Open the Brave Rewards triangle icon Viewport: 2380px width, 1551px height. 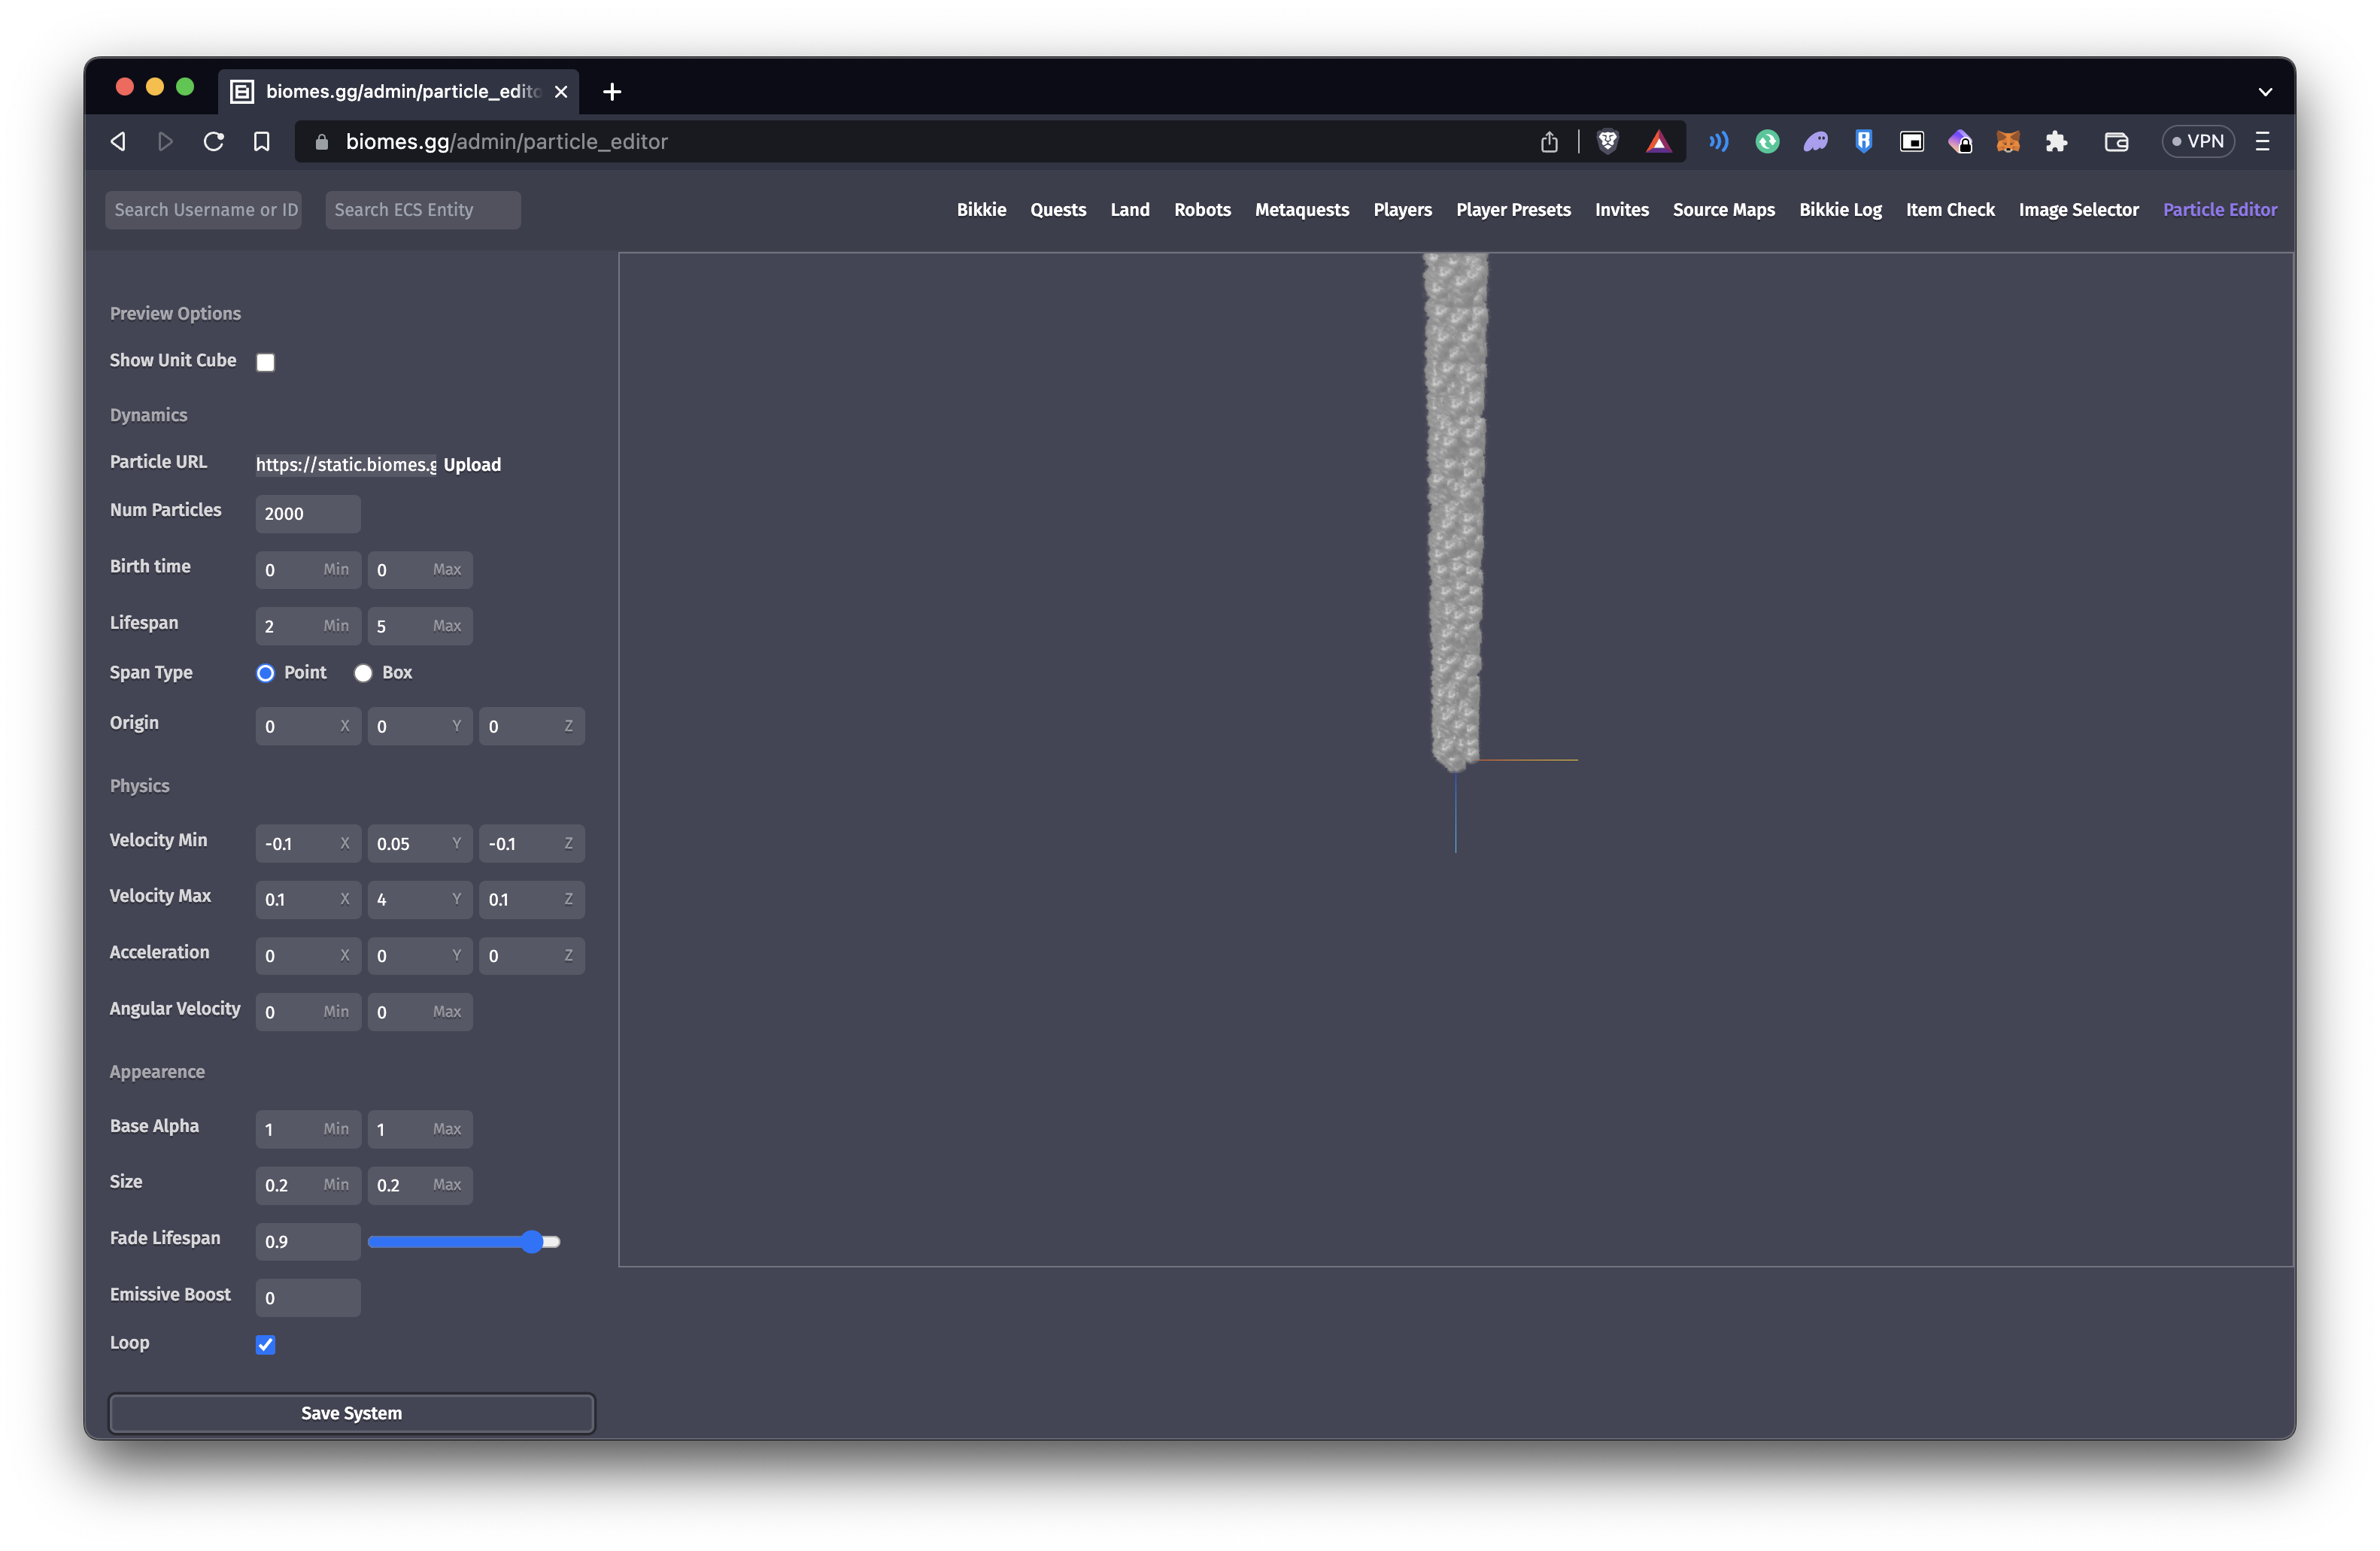pyautogui.click(x=1659, y=141)
